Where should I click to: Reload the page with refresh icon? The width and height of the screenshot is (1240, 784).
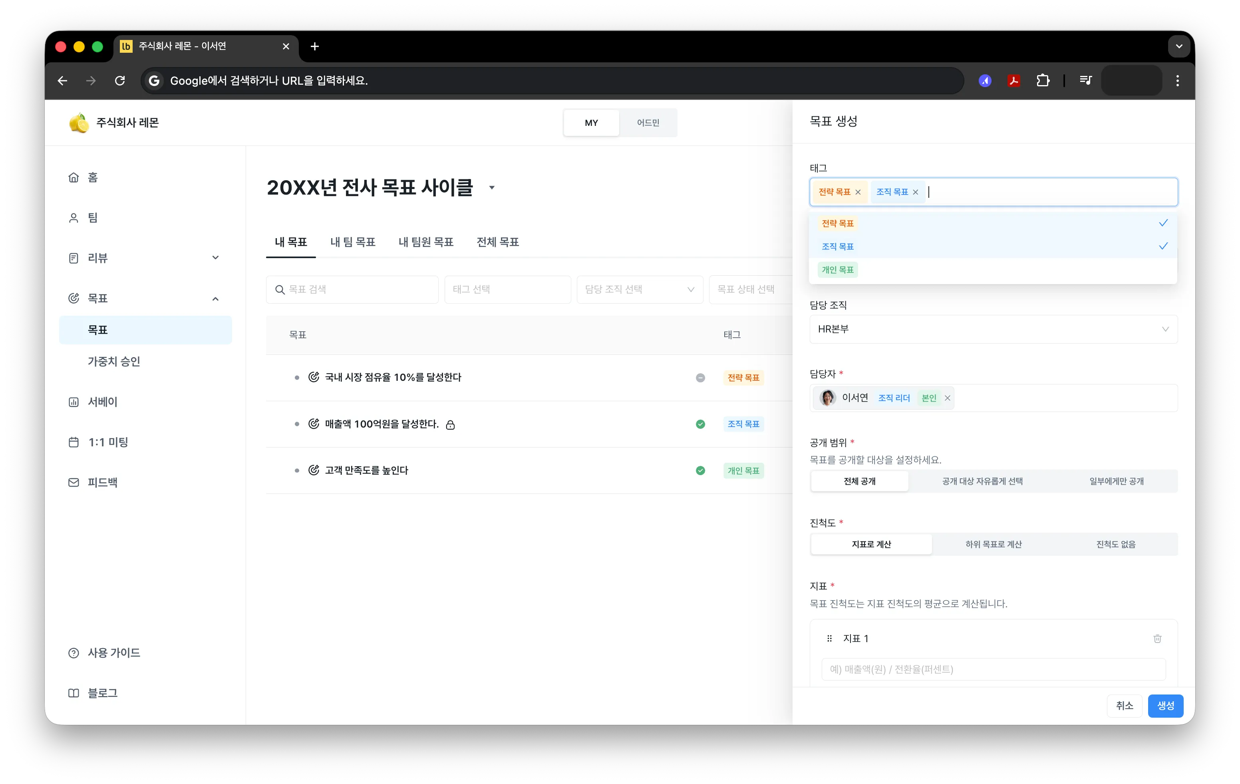tap(120, 80)
